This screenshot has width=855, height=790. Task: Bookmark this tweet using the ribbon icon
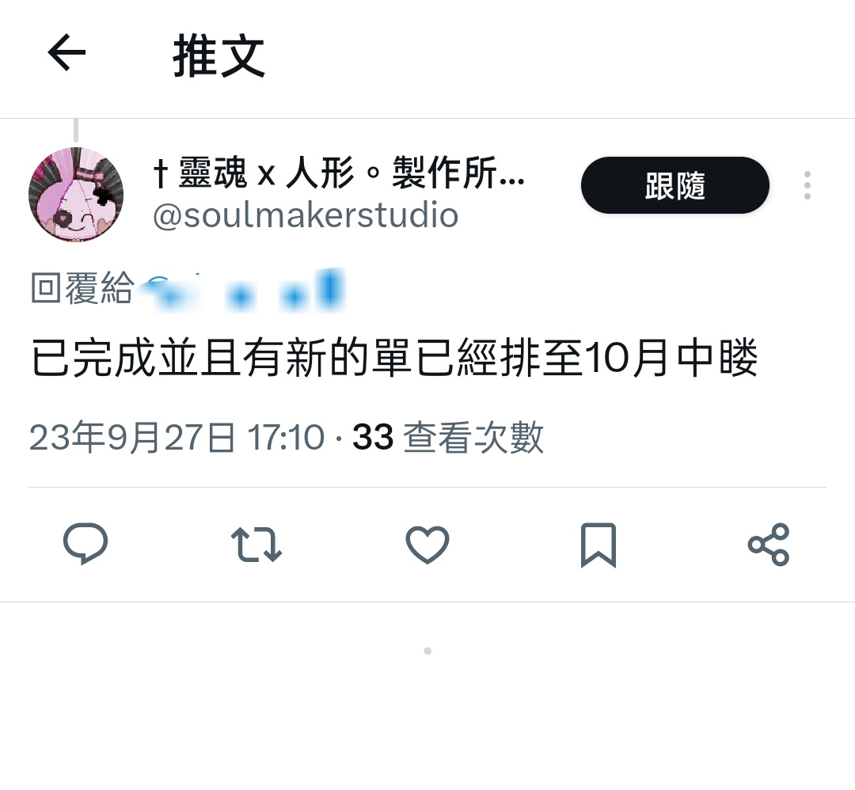pyautogui.click(x=598, y=545)
